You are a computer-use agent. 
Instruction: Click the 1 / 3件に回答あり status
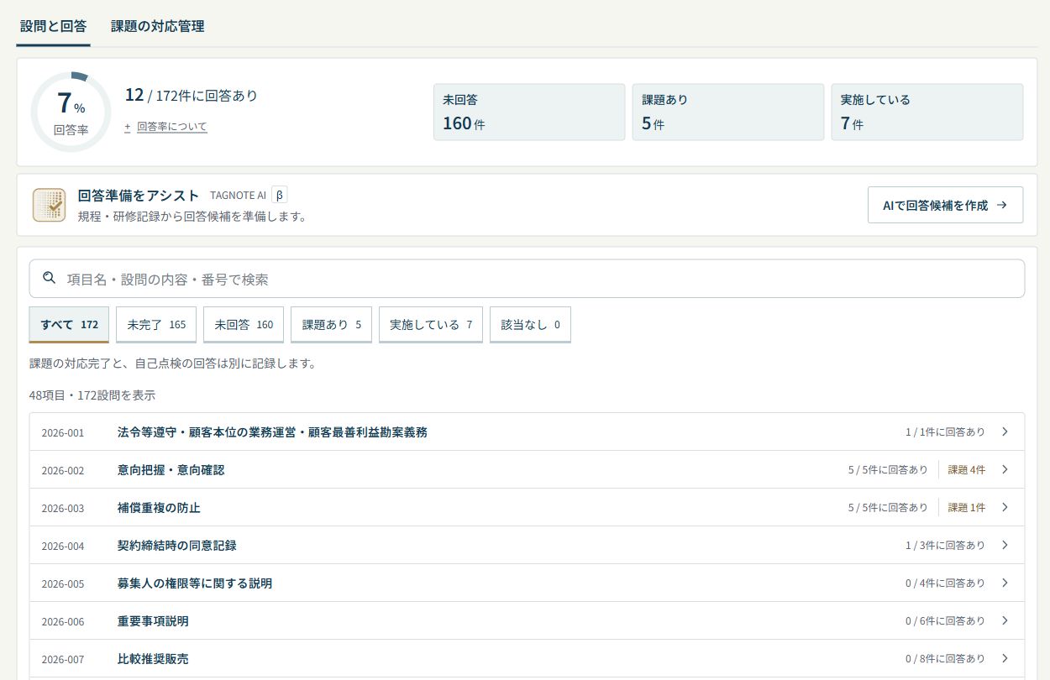coord(945,546)
